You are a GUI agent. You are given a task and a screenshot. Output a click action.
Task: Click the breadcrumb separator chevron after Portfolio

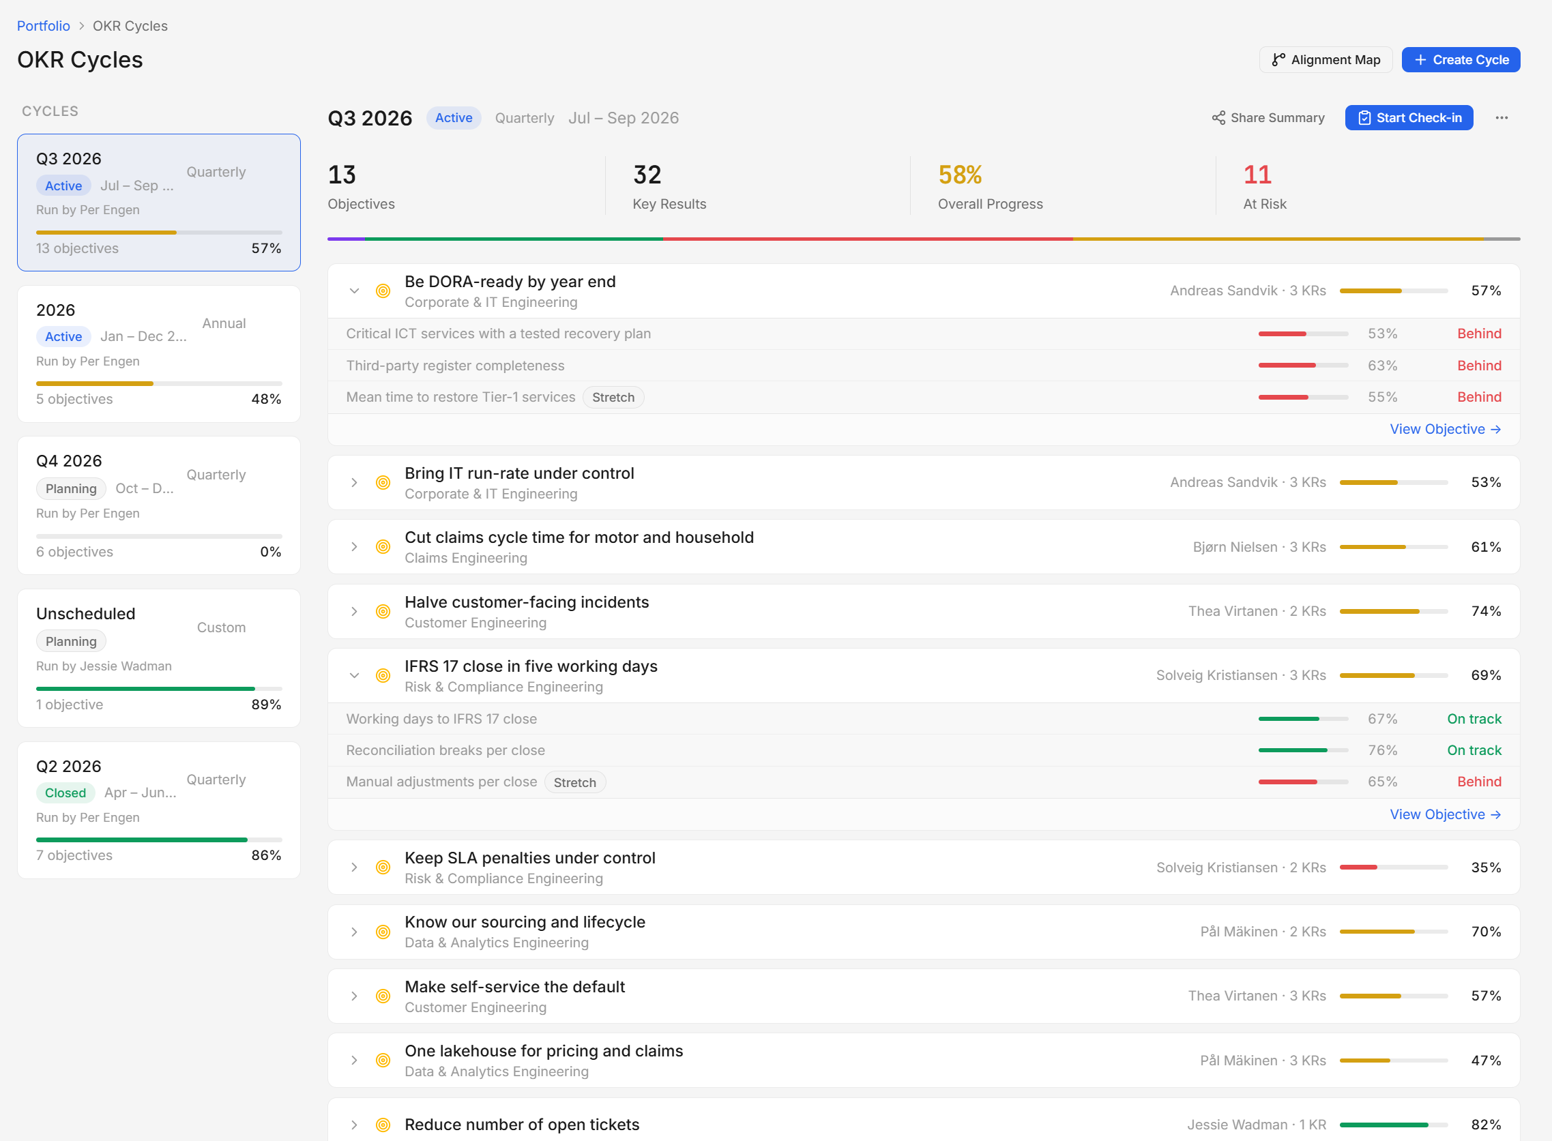[x=81, y=25]
